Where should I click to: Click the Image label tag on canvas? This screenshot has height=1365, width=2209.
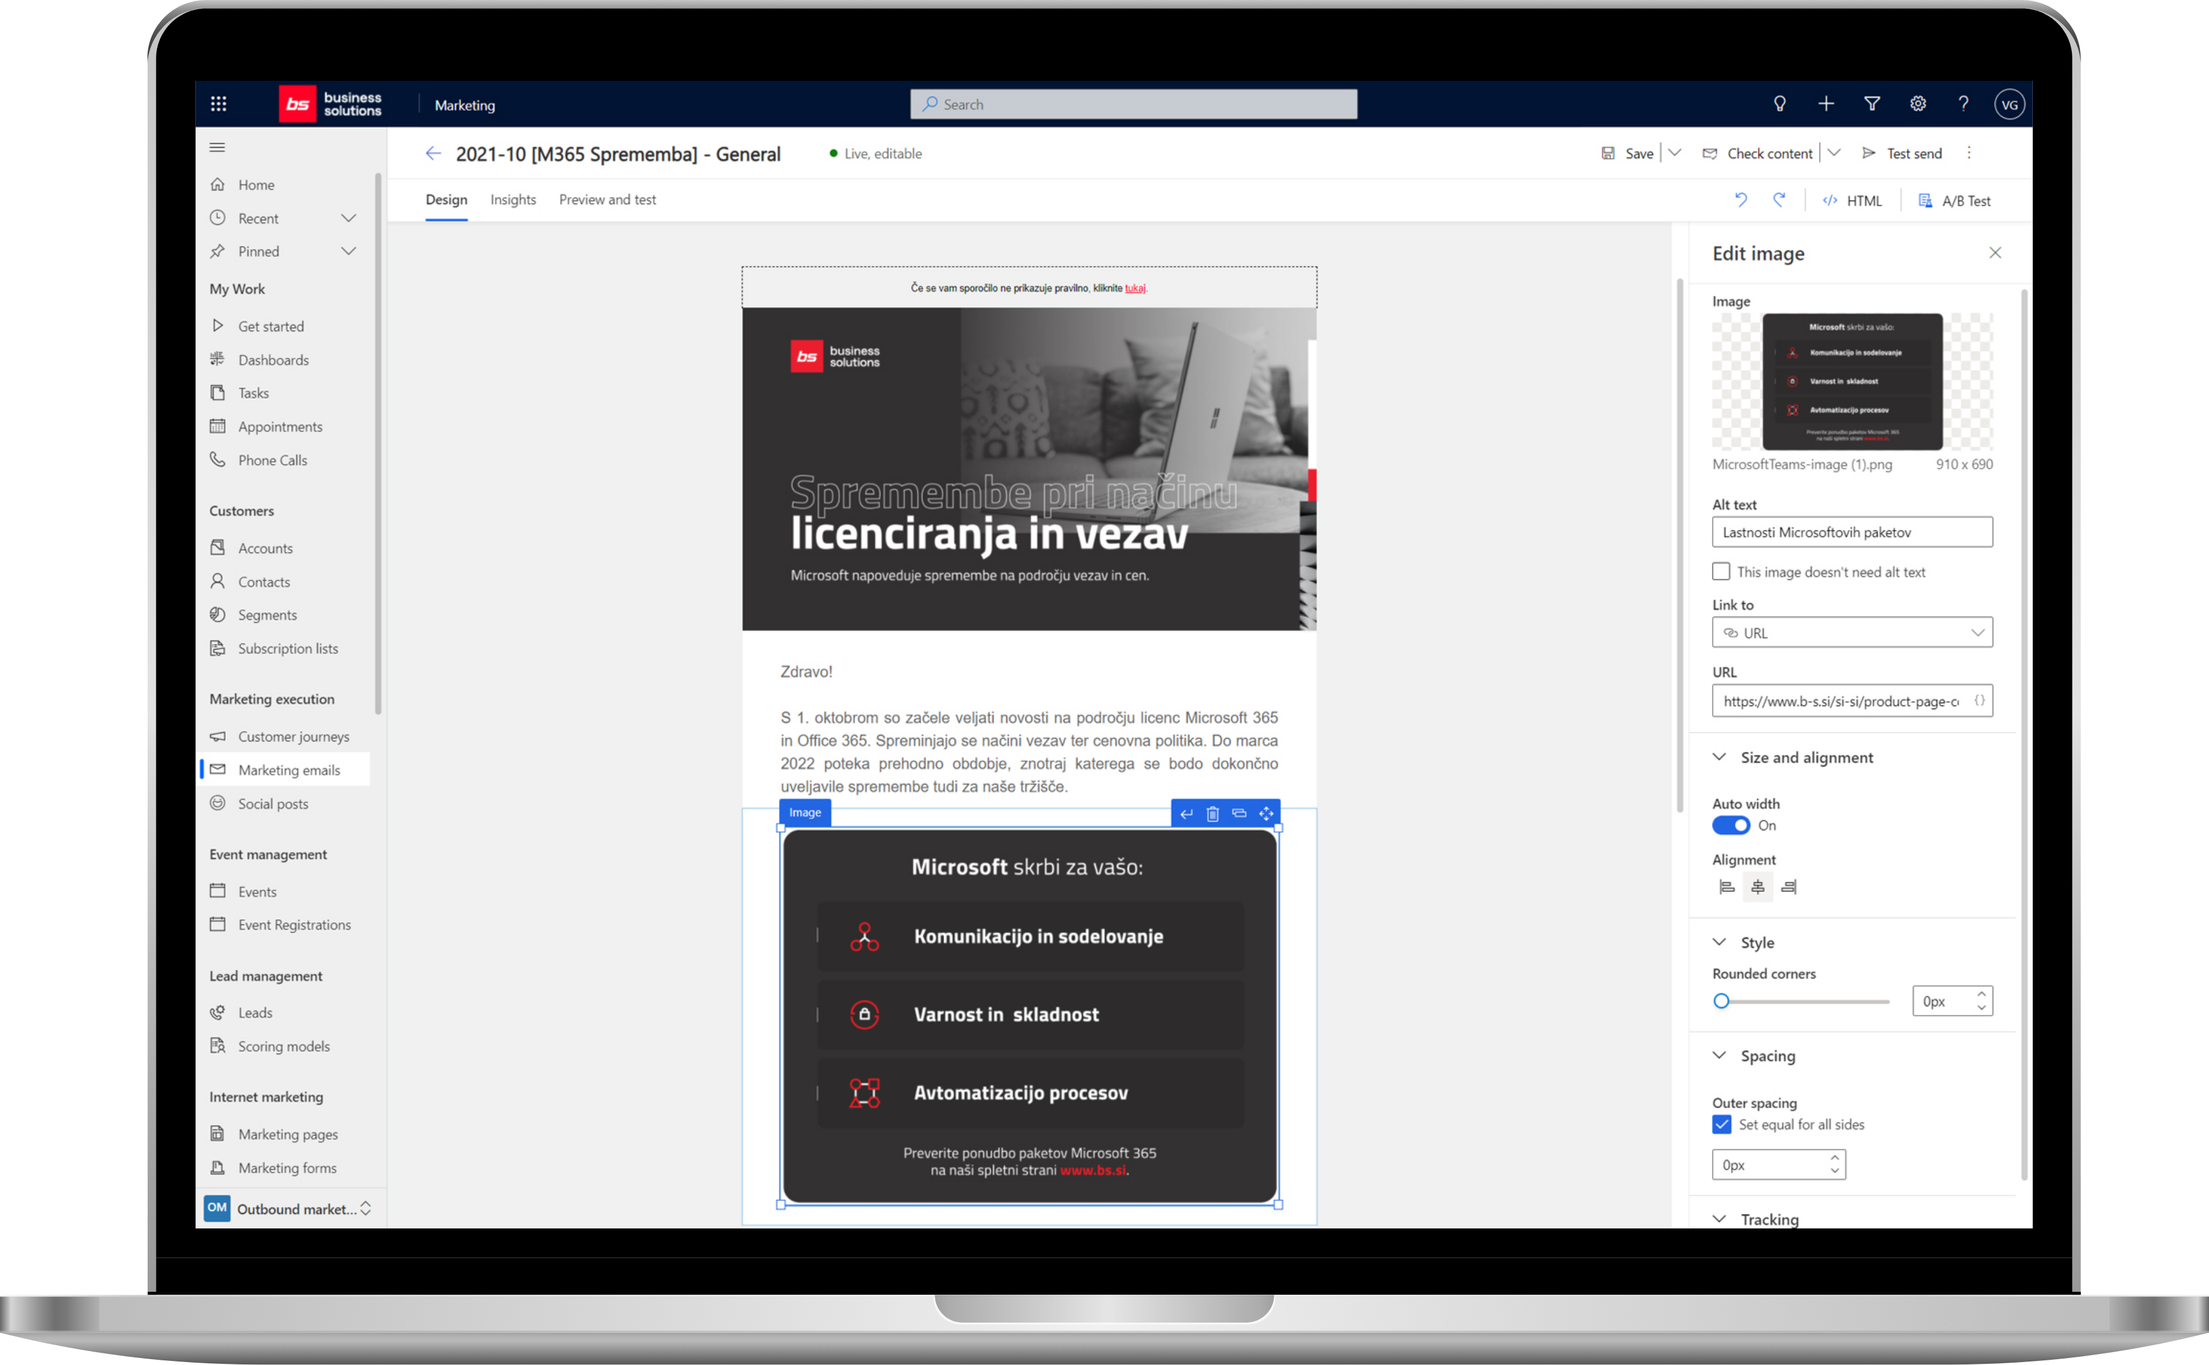(805, 812)
